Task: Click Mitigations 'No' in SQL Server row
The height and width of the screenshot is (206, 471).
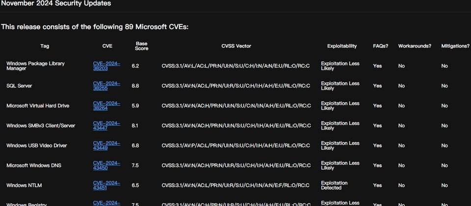Action: [x=445, y=86]
